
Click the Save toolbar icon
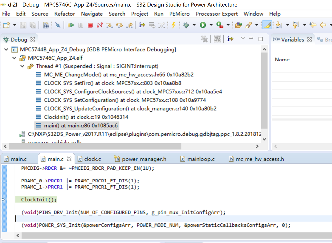pos(23,25)
